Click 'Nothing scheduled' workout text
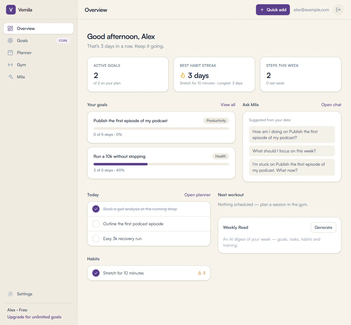Image resolution: width=351 pixels, height=325 pixels. click(263, 204)
